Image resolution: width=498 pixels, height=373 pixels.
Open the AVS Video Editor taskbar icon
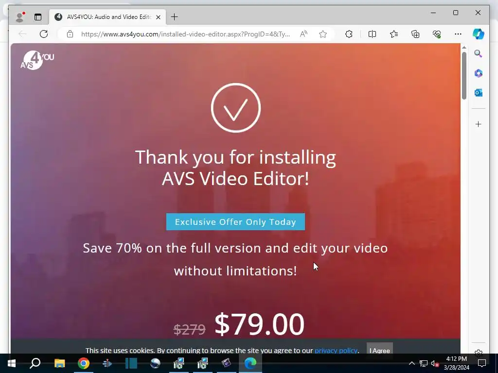point(226,363)
